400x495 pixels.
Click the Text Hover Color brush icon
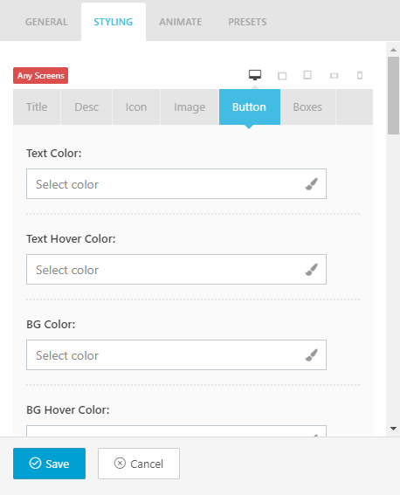click(311, 270)
